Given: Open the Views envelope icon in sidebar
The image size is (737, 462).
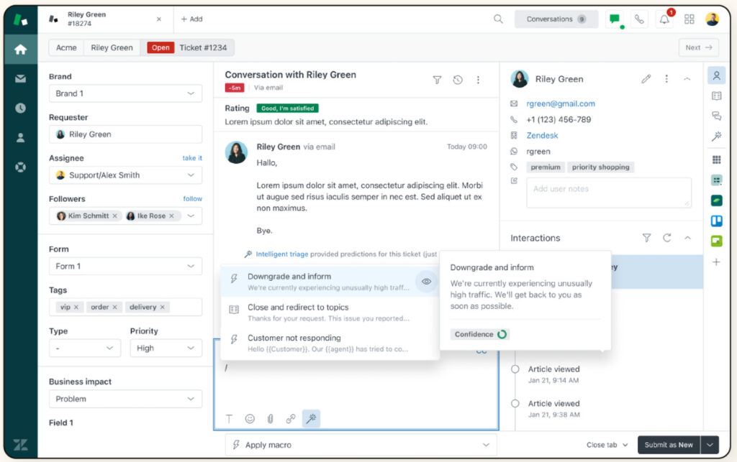Looking at the screenshot, I should click(x=20, y=79).
